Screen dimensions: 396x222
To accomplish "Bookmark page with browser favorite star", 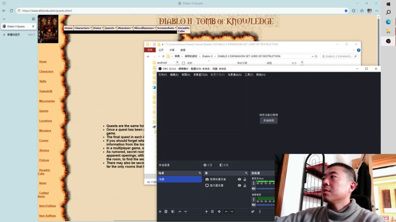I will pyautogui.click(x=346, y=10).
